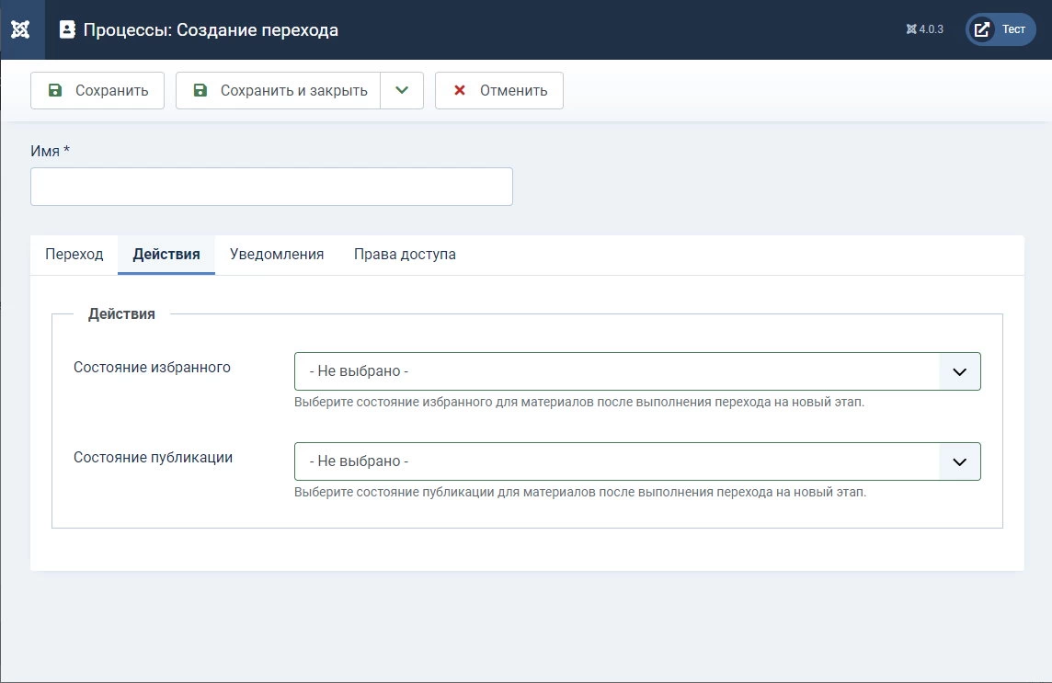
Task: Open the Права доступа tab
Action: [405, 255]
